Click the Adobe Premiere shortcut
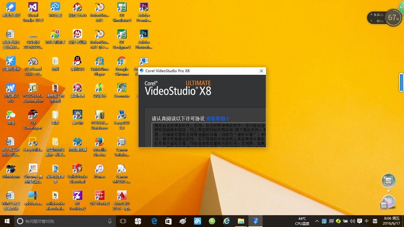This screenshot has width=404, height=227. pyautogui.click(x=144, y=12)
